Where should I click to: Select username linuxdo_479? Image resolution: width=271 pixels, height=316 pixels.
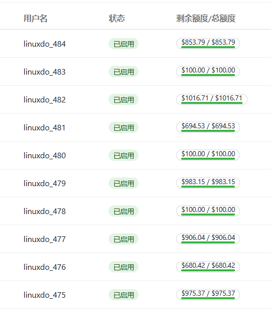tap(45, 184)
